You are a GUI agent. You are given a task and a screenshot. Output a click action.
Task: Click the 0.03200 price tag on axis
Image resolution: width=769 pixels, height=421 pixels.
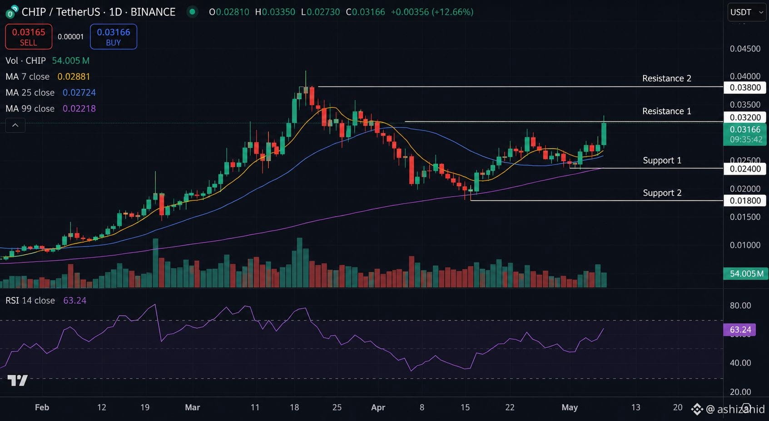point(745,117)
